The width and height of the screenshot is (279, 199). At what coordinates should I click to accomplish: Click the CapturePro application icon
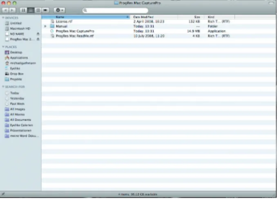click(52, 31)
